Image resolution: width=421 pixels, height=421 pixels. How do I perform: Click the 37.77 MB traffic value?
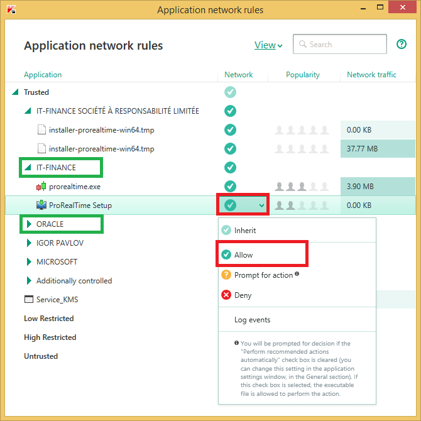[x=362, y=148]
